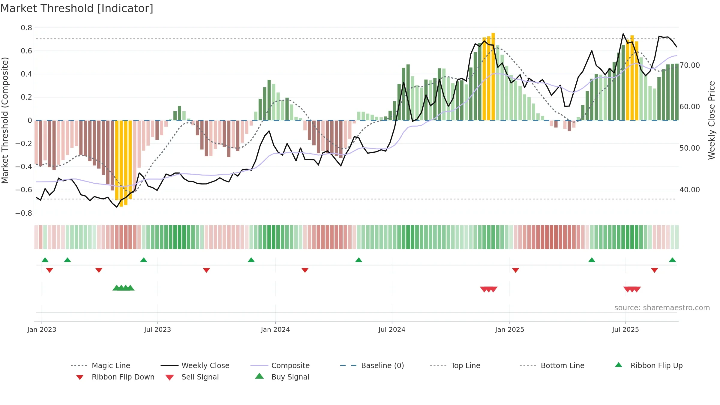Click the ribbon flip down marker in April 2023
Viewport: 720px width, 405px height.
coord(99,270)
